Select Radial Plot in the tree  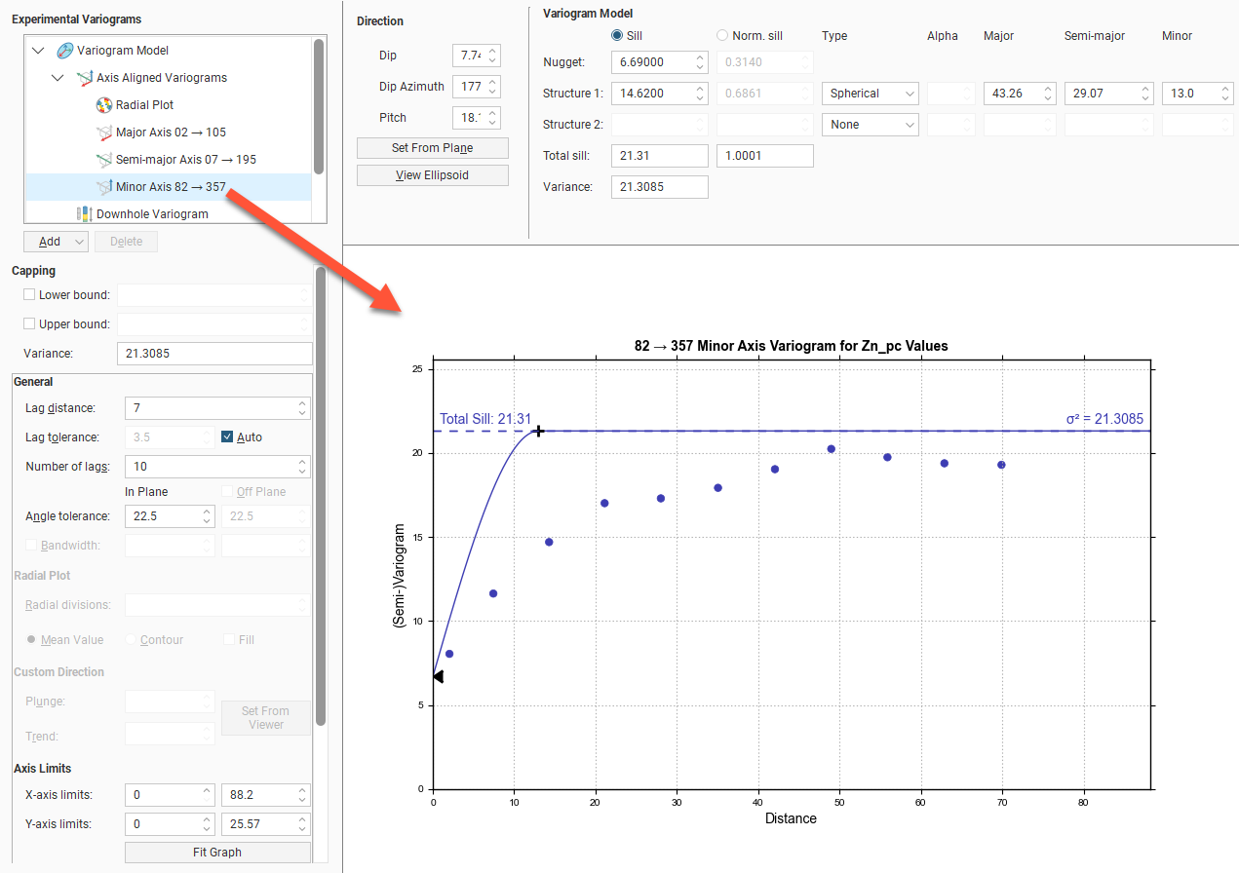point(144,105)
